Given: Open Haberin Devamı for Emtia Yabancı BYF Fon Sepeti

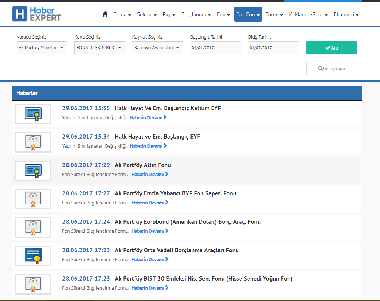Looking at the screenshot, I should coord(150,203).
